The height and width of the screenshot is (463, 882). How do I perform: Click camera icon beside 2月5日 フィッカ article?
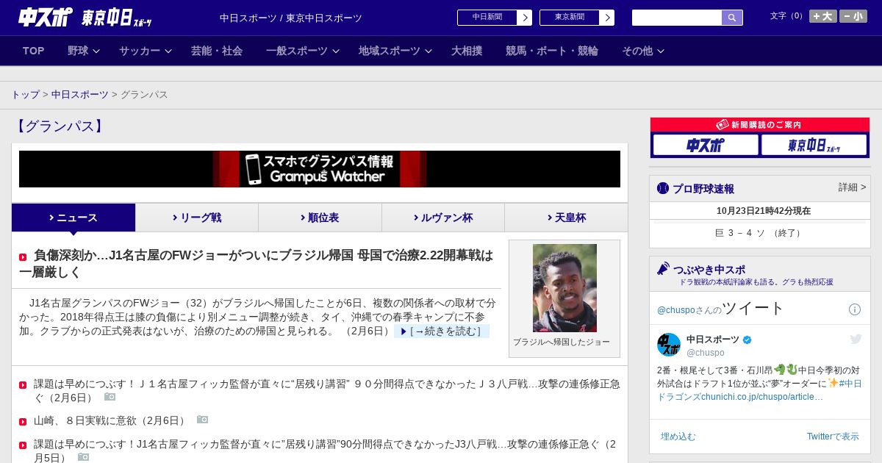click(x=83, y=457)
